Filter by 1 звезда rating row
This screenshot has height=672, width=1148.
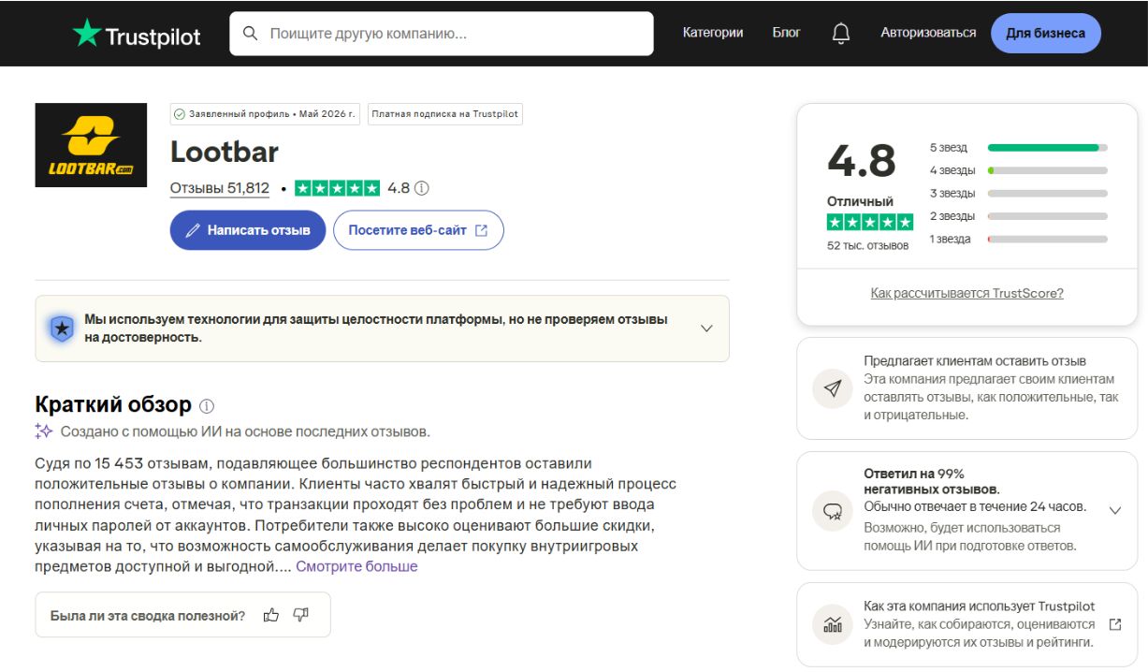pyautogui.click(x=1018, y=239)
